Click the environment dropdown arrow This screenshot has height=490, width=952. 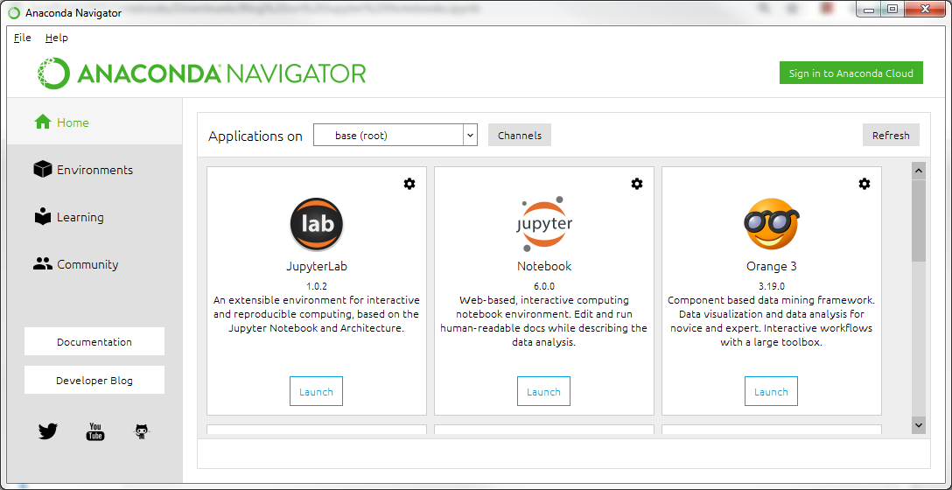[x=471, y=136]
